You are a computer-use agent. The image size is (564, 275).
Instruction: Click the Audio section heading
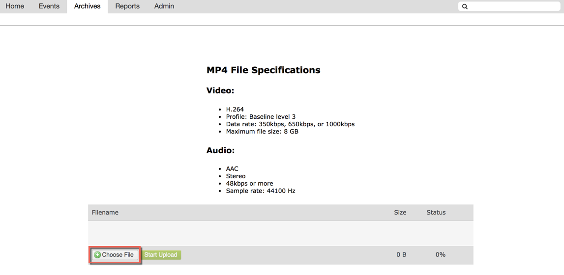click(x=220, y=151)
